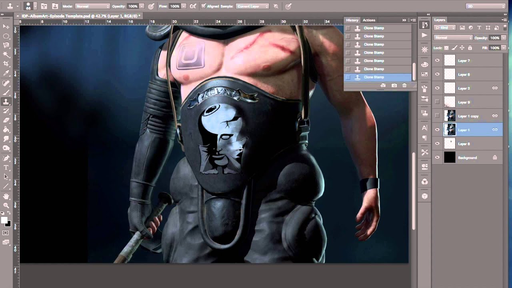Lock layer position icon

(462, 48)
